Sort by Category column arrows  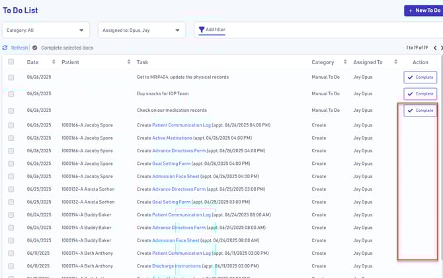345,62
